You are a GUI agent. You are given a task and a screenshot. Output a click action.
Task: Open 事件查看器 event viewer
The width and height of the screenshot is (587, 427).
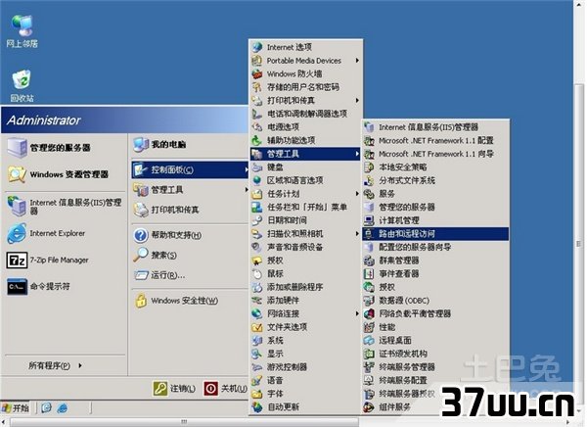coord(435,273)
